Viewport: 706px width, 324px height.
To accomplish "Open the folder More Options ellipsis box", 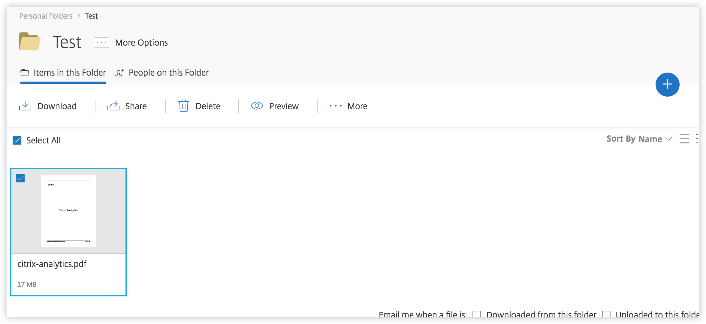I will (x=101, y=43).
